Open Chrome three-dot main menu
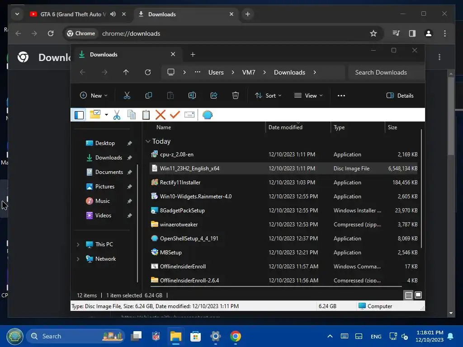This screenshot has width=463, height=347. [445, 33]
